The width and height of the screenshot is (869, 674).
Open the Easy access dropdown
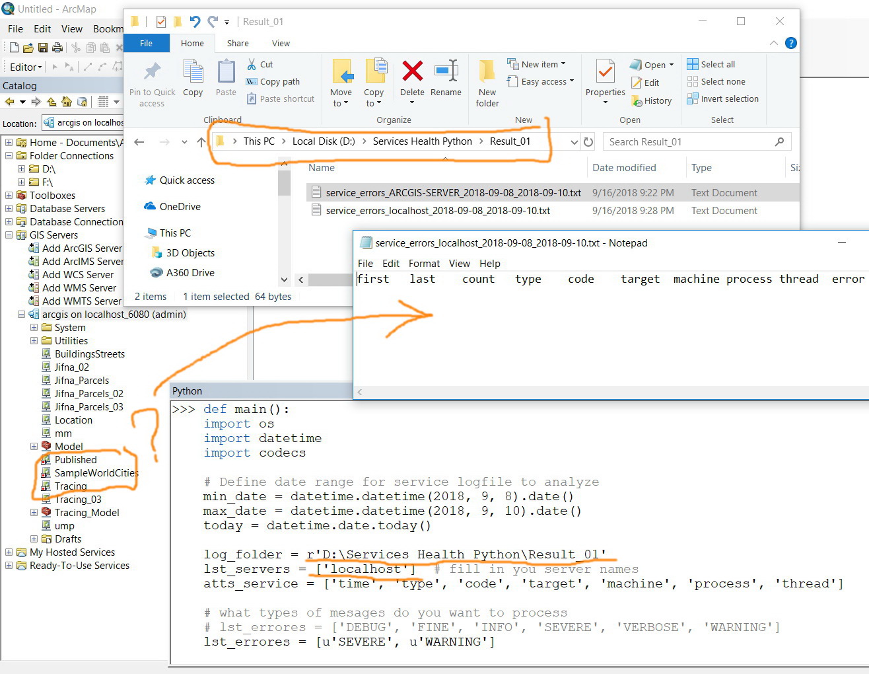pos(540,81)
